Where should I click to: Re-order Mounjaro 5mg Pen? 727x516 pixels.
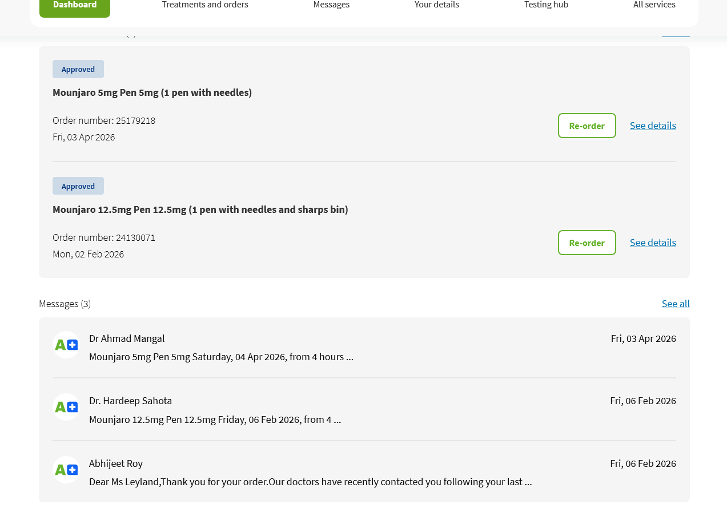(x=587, y=126)
